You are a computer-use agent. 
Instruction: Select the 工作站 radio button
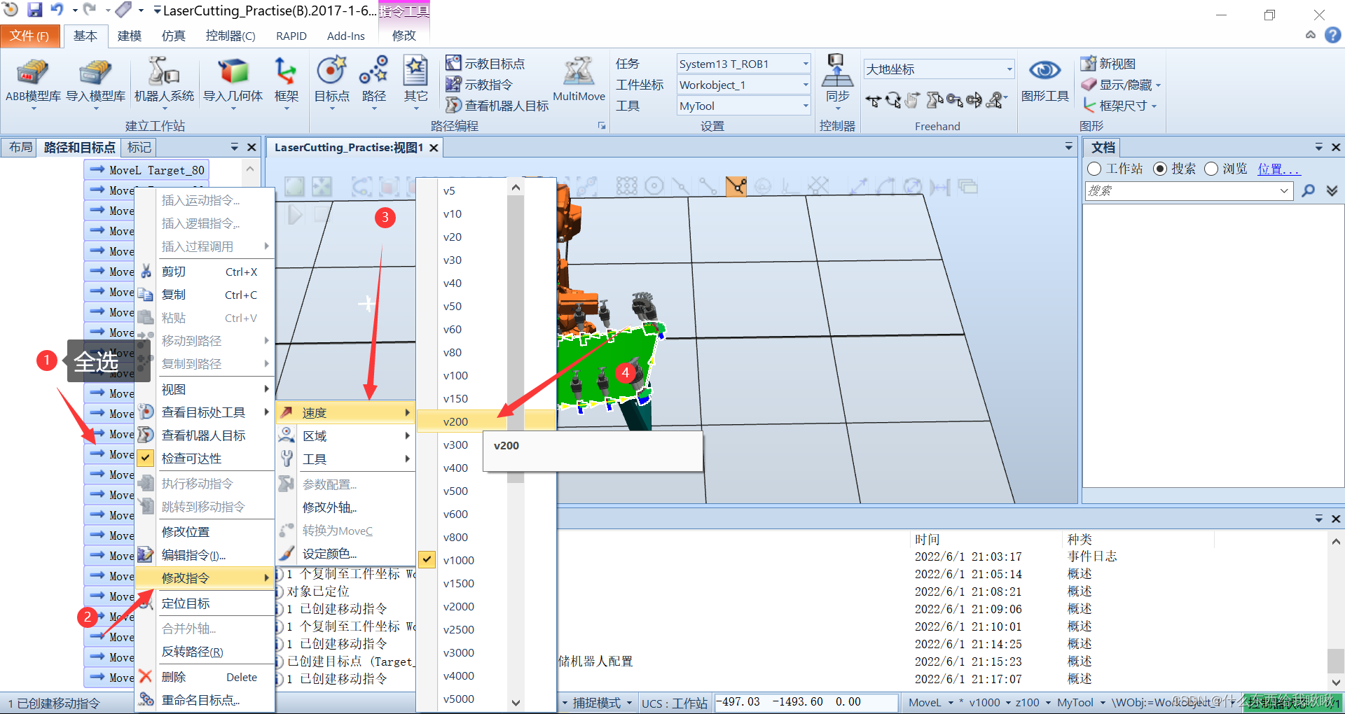[1094, 169]
